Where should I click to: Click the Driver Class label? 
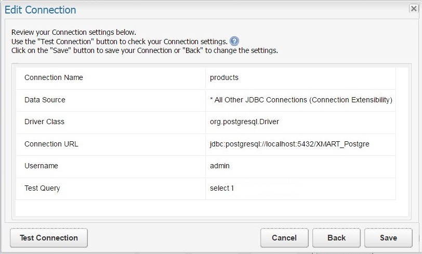(44, 122)
